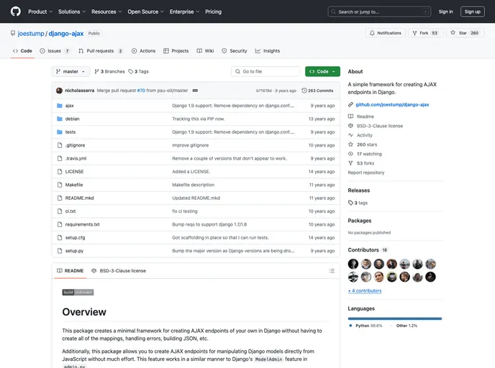The width and height of the screenshot is (495, 368).
Task: Expand the commit message ellipsis icon
Action: (x=195, y=91)
